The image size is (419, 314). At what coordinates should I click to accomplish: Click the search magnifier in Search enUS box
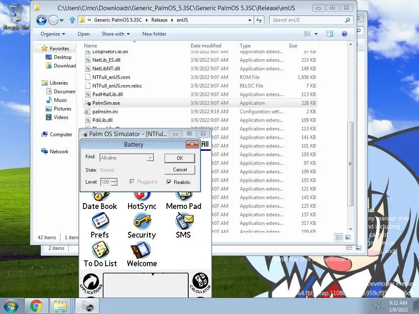(x=347, y=20)
